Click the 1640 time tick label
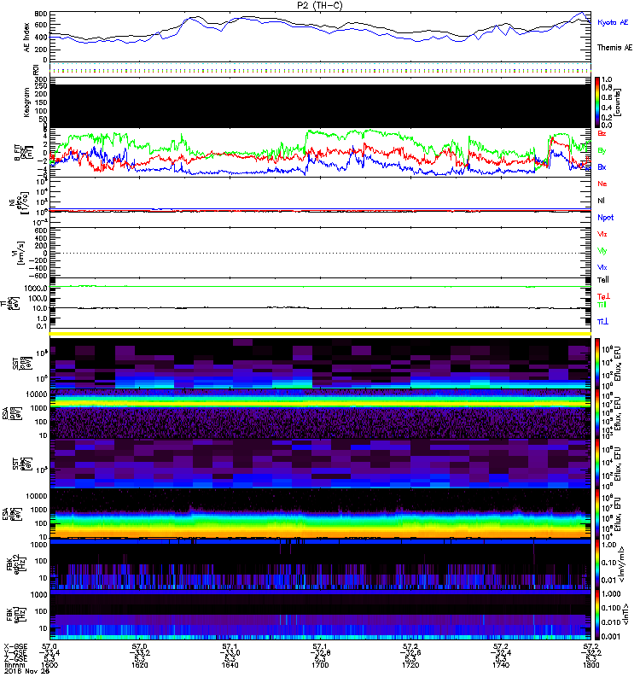640x683 pixels. click(x=230, y=665)
